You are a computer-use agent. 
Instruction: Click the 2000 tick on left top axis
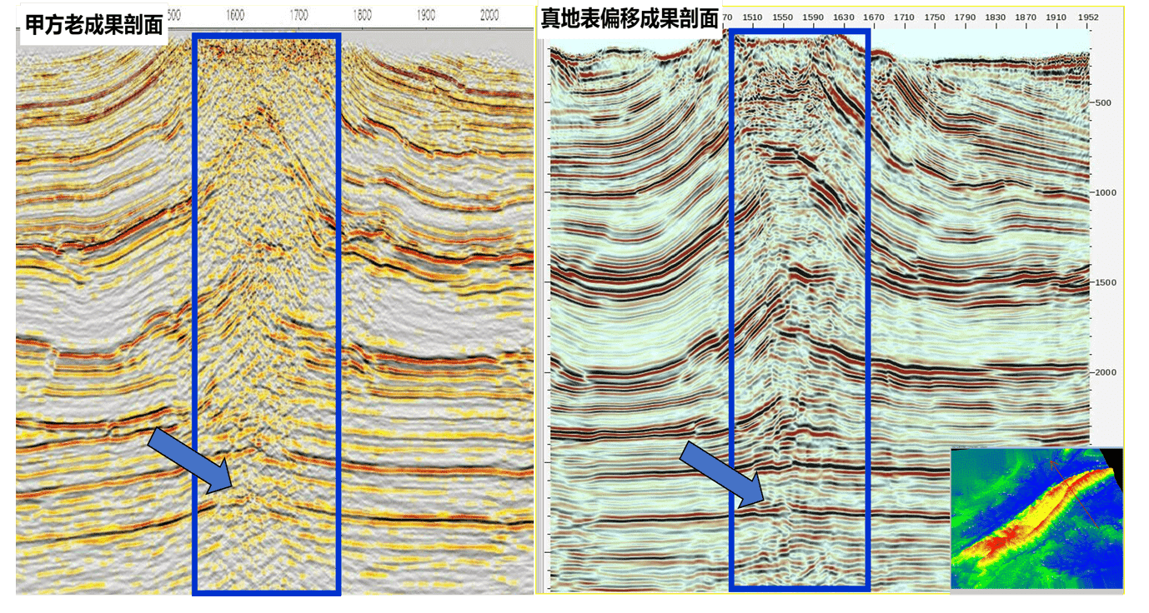pos(489,15)
